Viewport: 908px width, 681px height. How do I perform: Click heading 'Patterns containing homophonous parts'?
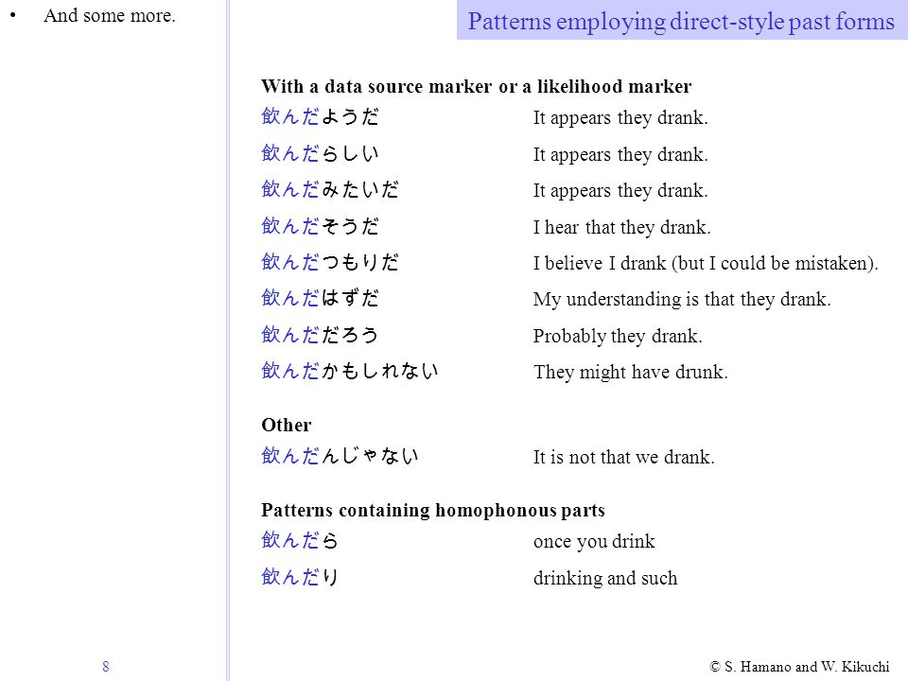pos(433,510)
